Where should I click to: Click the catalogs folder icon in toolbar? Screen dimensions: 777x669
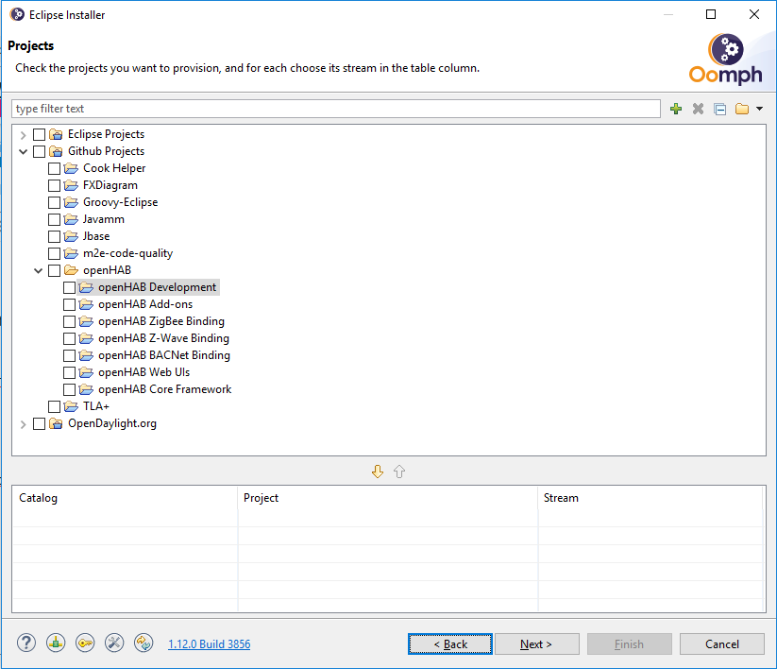pos(742,109)
